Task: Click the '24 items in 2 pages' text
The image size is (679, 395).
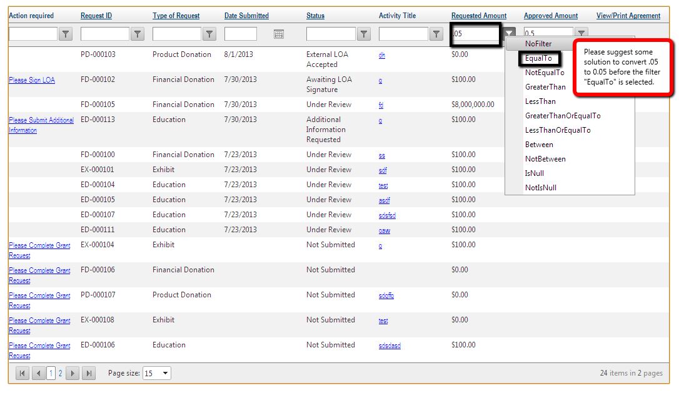Action: tap(631, 373)
